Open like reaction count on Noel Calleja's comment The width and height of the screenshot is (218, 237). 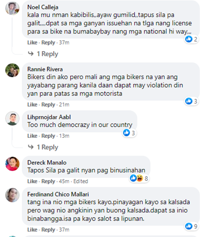click(x=191, y=39)
